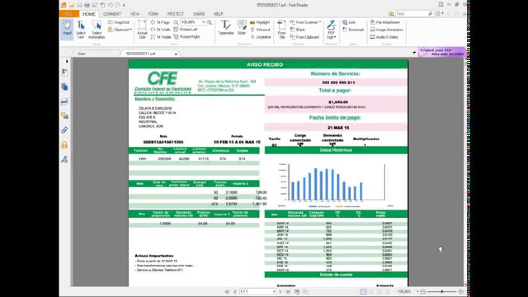The width and height of the screenshot is (528, 297).
Task: Expand the left navigation panel arrow
Action: click(x=67, y=61)
